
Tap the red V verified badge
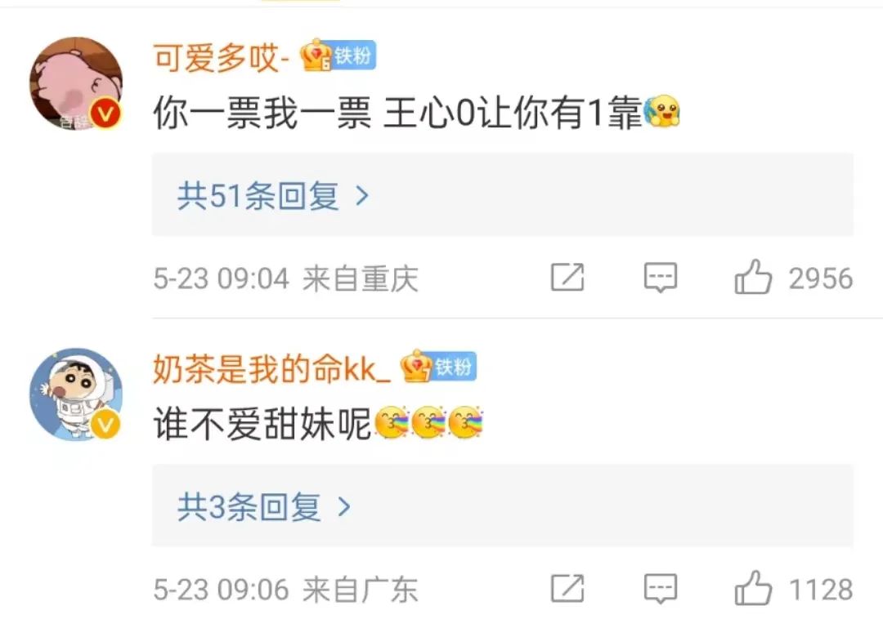pos(105,114)
